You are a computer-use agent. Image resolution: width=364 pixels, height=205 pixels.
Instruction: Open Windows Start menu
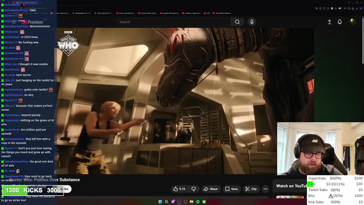160,202
